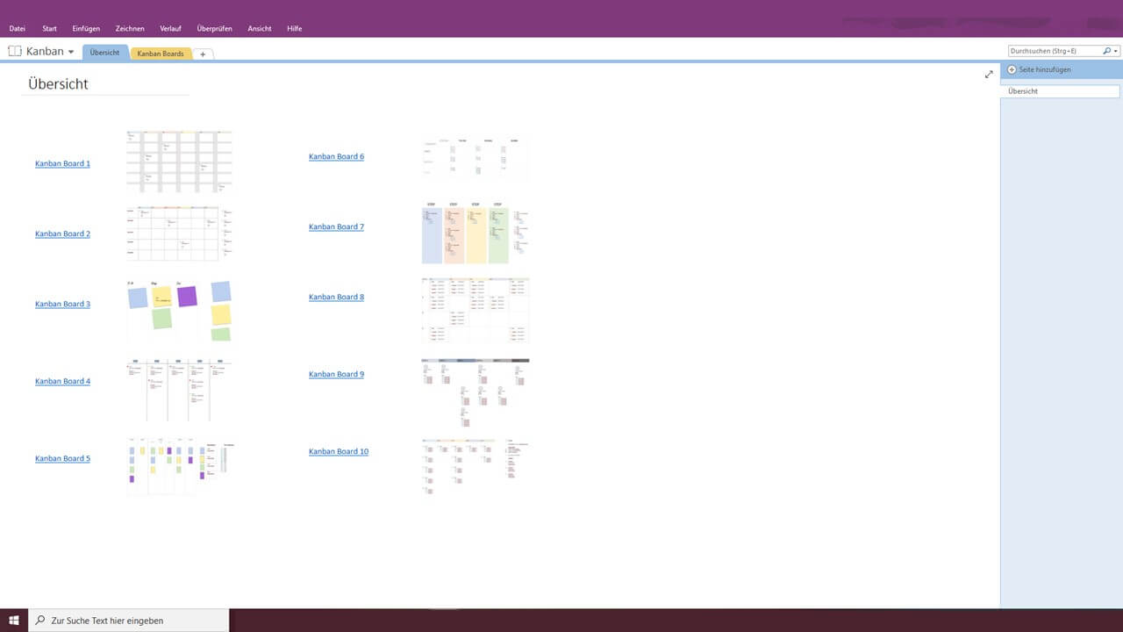Switch to the Kanban Boards section tab
Image resolution: width=1123 pixels, height=632 pixels.
click(161, 54)
